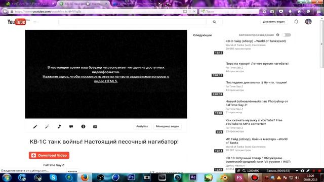Screen dimensions: 324x182
Task: Click the Firefox taskbar icon
Action: (85, 177)
